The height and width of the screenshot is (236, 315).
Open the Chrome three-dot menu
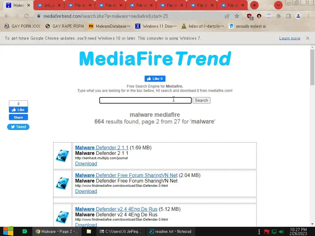pos(308,16)
